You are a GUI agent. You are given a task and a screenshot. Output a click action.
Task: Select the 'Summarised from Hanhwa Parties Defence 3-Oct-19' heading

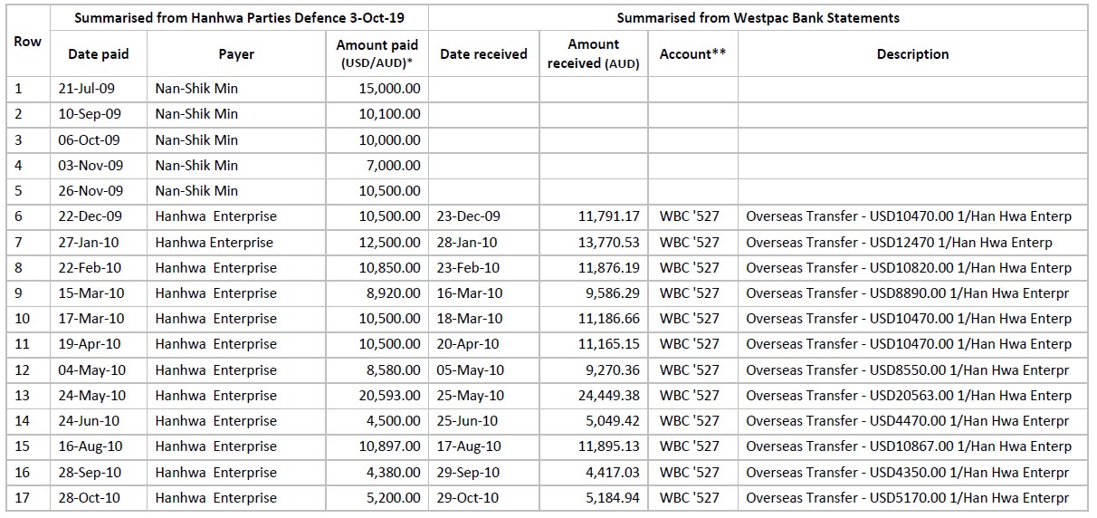point(239,18)
